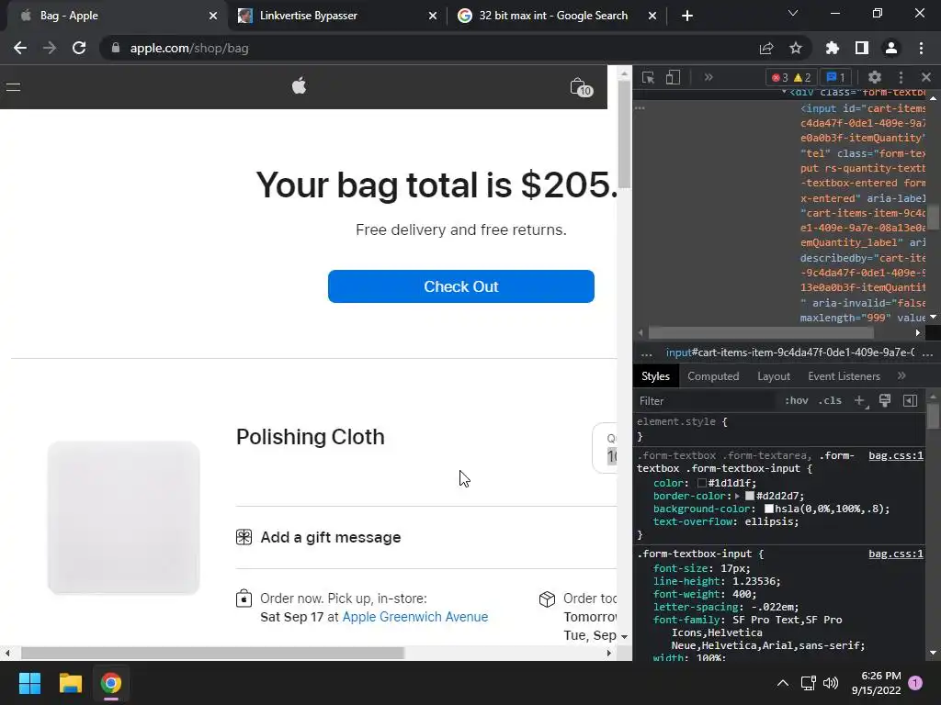941x705 pixels.
Task: Open the Chrome profile avatar
Action: 891,48
